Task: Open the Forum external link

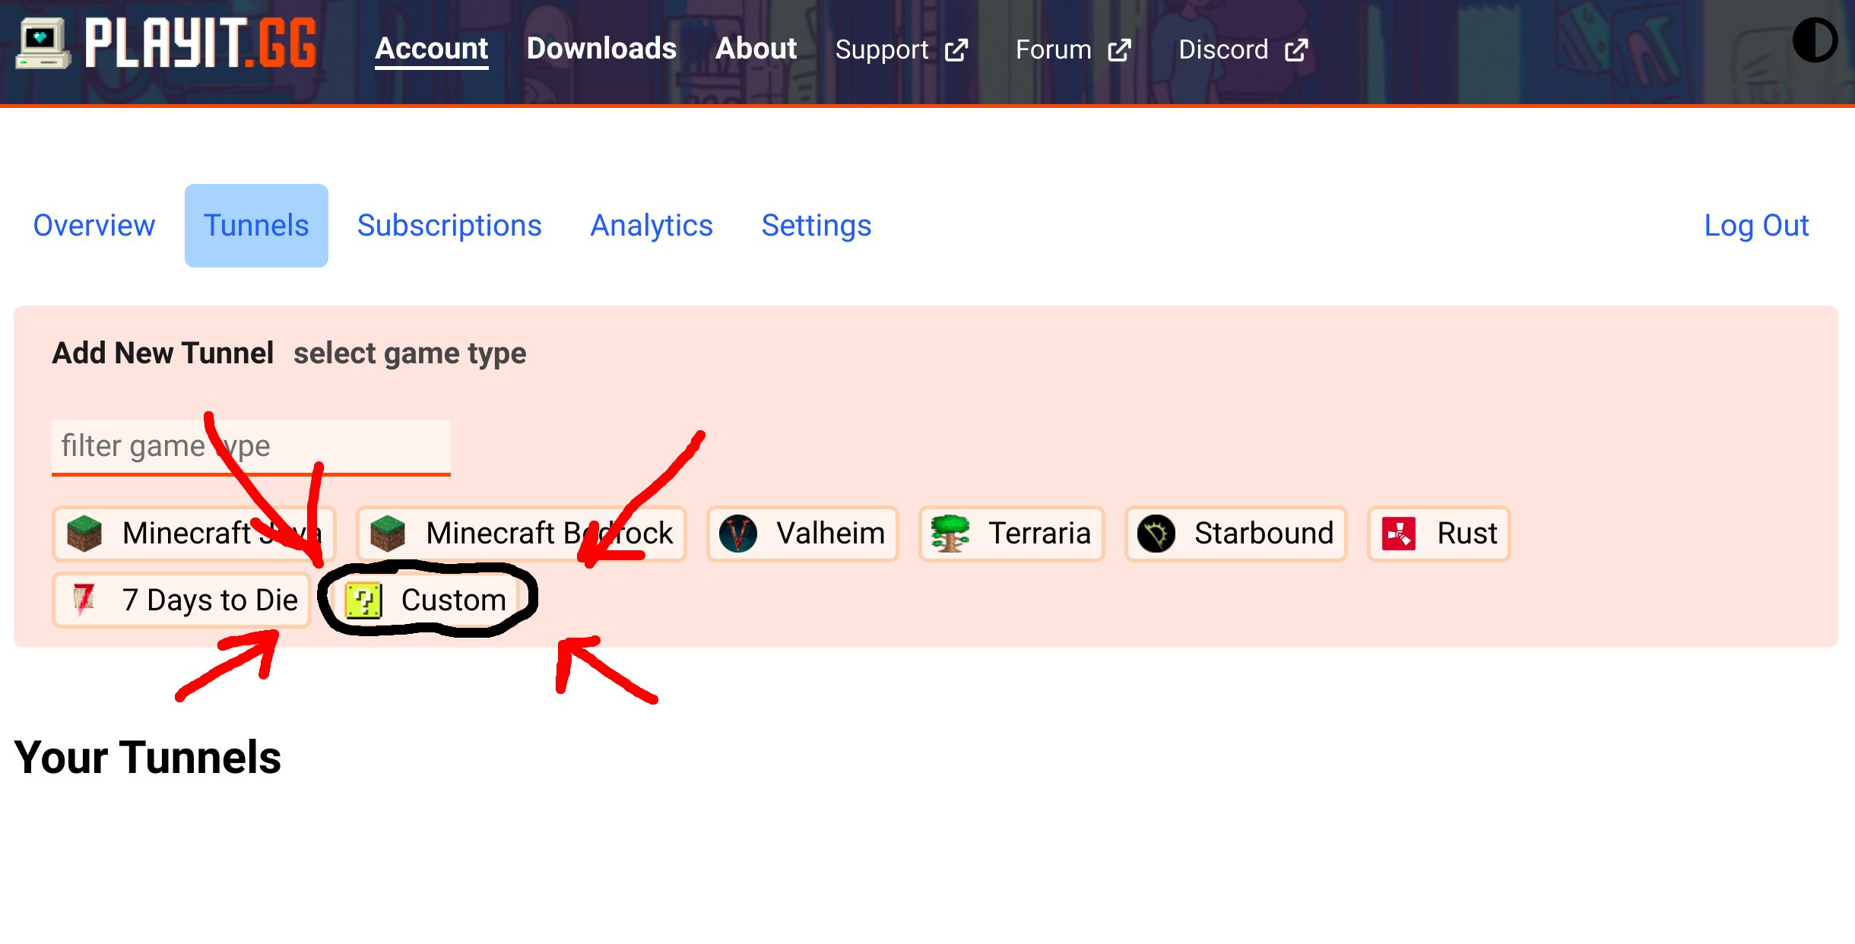Action: 1120,49
